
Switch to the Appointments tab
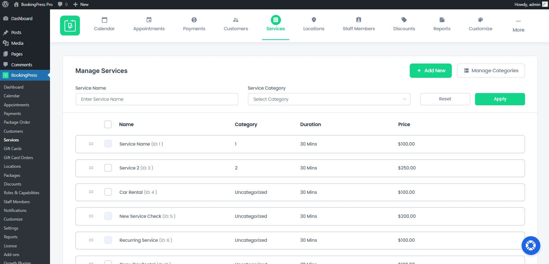click(x=149, y=25)
